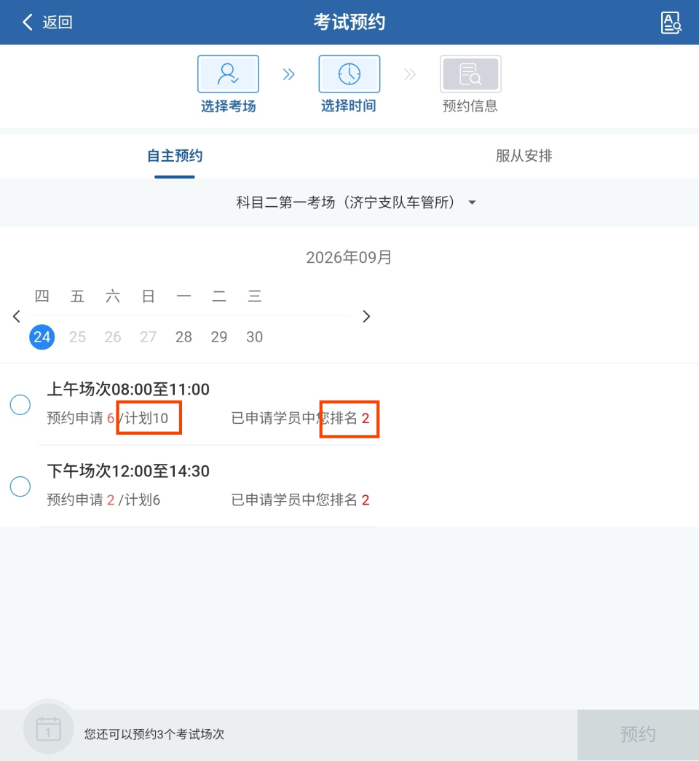
Task: Go to the previous week with the left arrow
Action: [17, 317]
